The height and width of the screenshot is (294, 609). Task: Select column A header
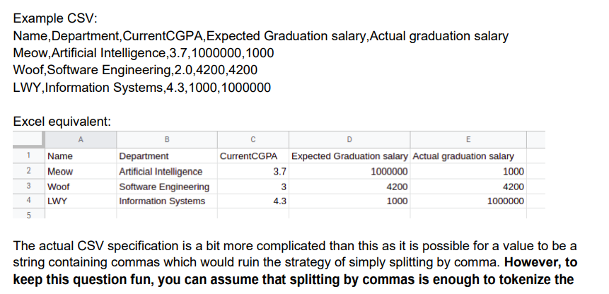[81, 140]
